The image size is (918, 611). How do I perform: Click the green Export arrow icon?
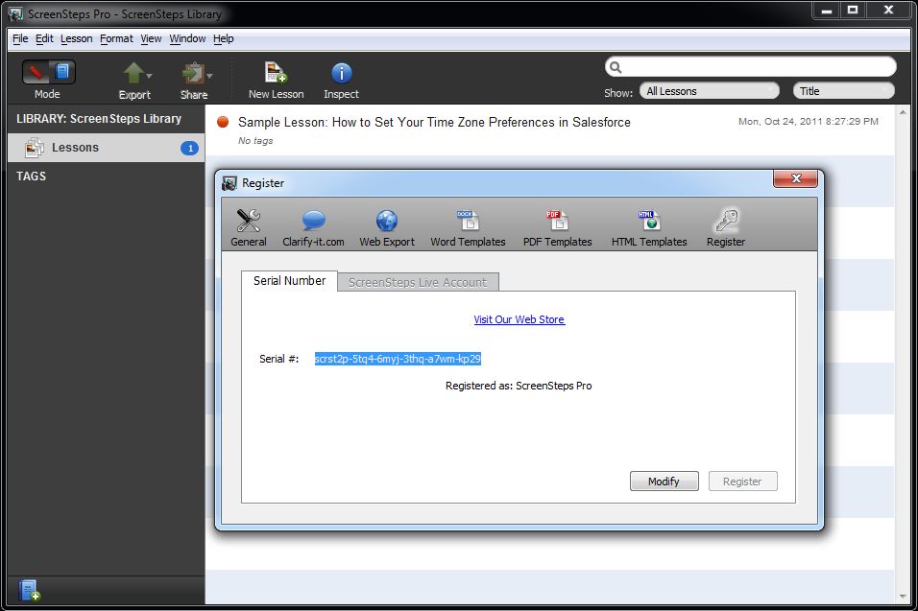pyautogui.click(x=133, y=73)
